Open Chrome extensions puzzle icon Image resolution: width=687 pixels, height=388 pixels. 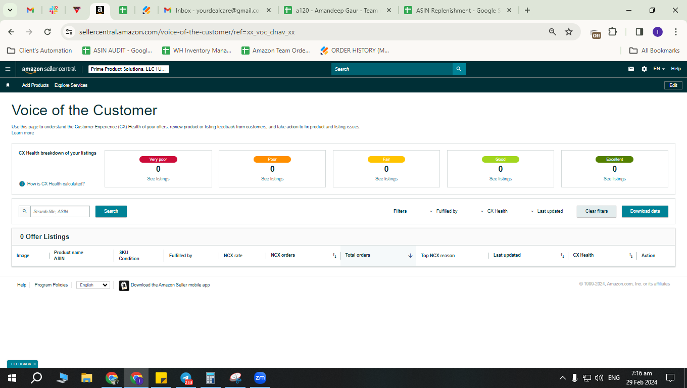tap(612, 32)
